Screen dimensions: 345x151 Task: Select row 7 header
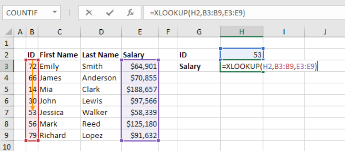coord(7,112)
